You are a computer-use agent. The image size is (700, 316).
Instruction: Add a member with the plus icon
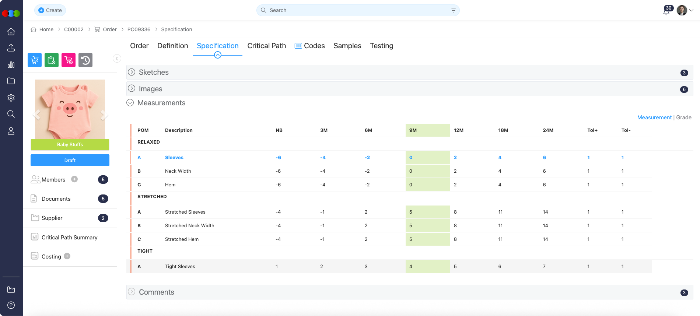click(74, 179)
